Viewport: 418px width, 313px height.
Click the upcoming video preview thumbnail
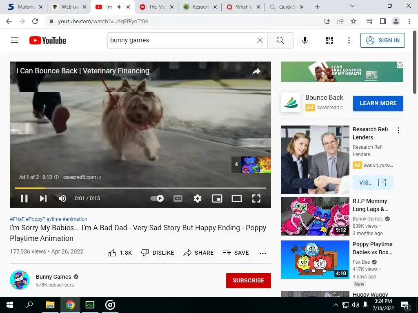(256, 165)
